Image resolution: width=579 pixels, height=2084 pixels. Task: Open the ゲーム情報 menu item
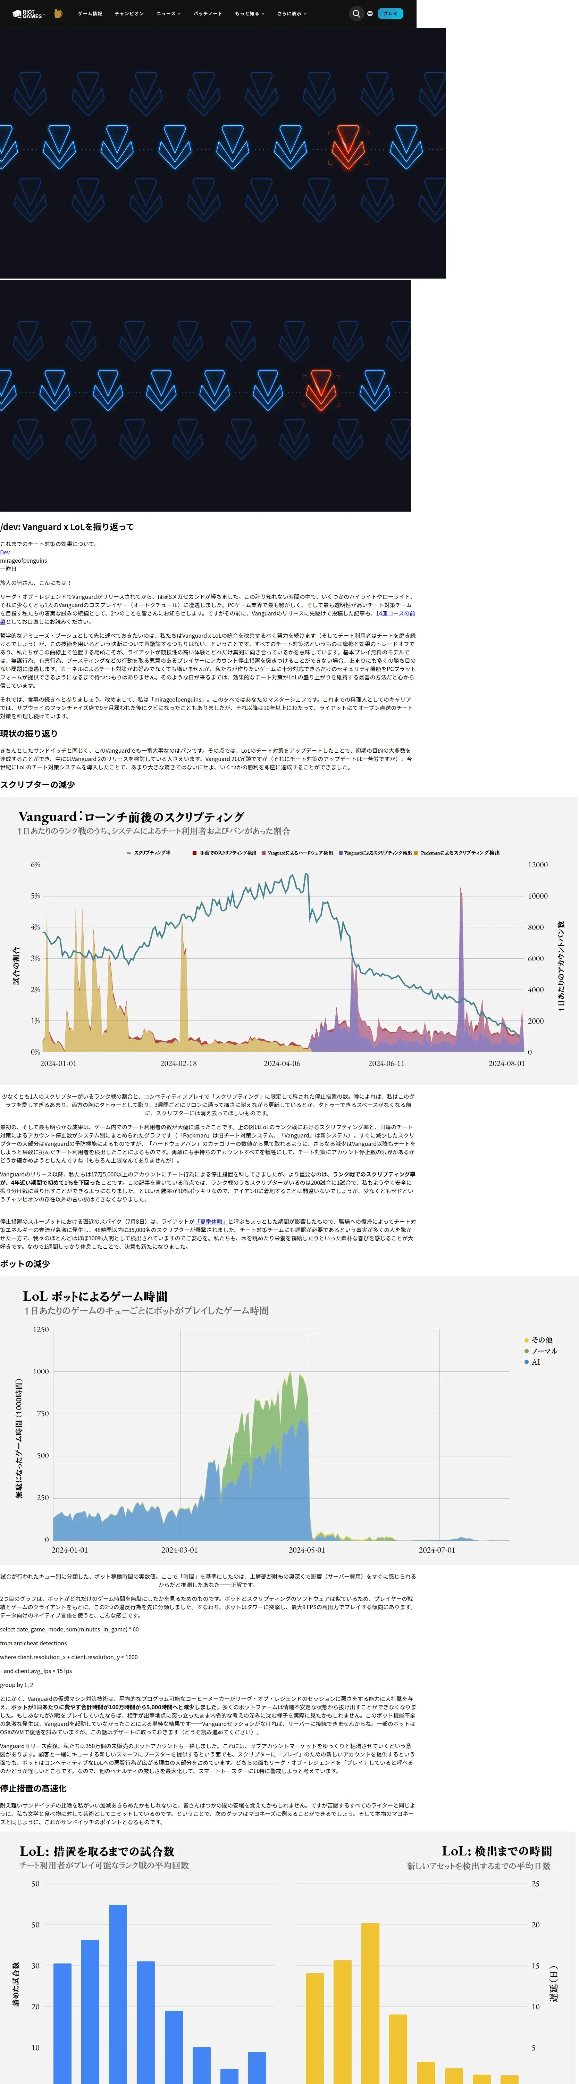click(x=90, y=14)
